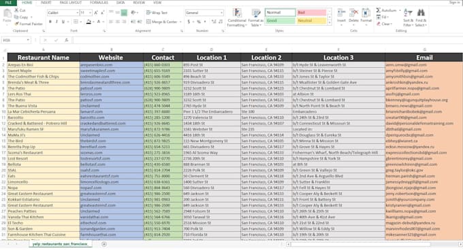Expand the Merge & Center arrow

coord(180,22)
